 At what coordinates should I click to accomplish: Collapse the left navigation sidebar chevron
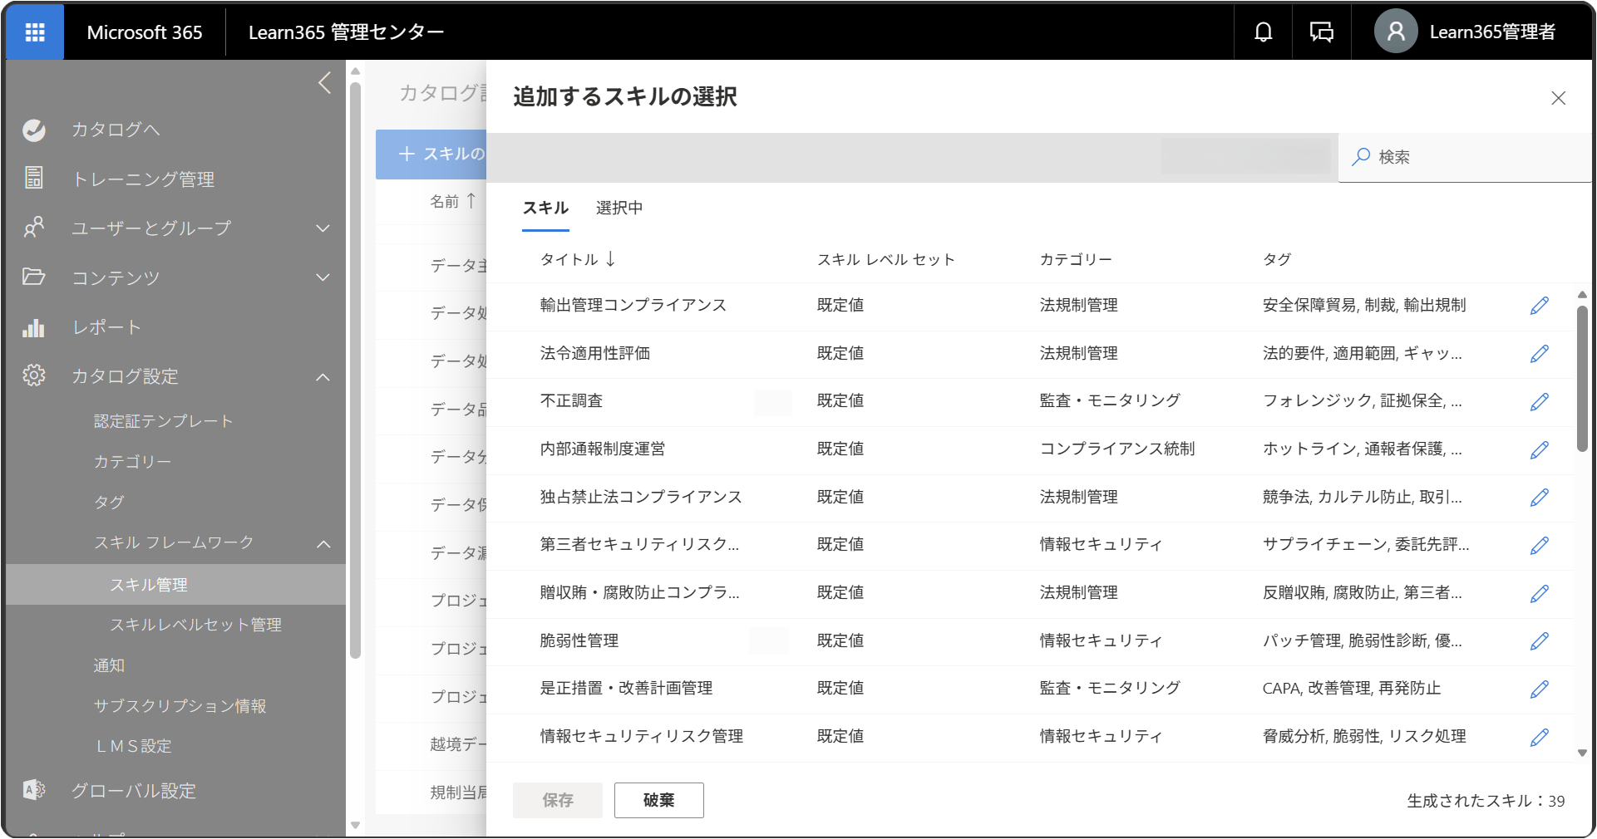325,83
